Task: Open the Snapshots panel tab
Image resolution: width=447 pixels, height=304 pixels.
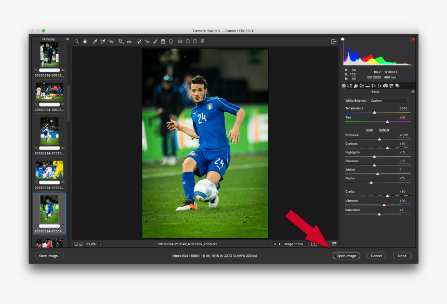Action: click(x=398, y=86)
